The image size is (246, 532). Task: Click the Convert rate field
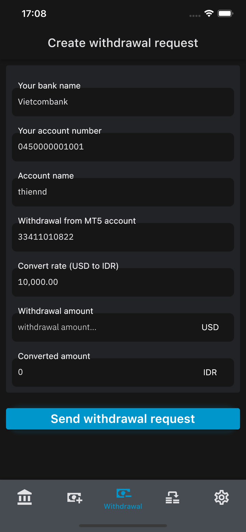[x=123, y=282]
